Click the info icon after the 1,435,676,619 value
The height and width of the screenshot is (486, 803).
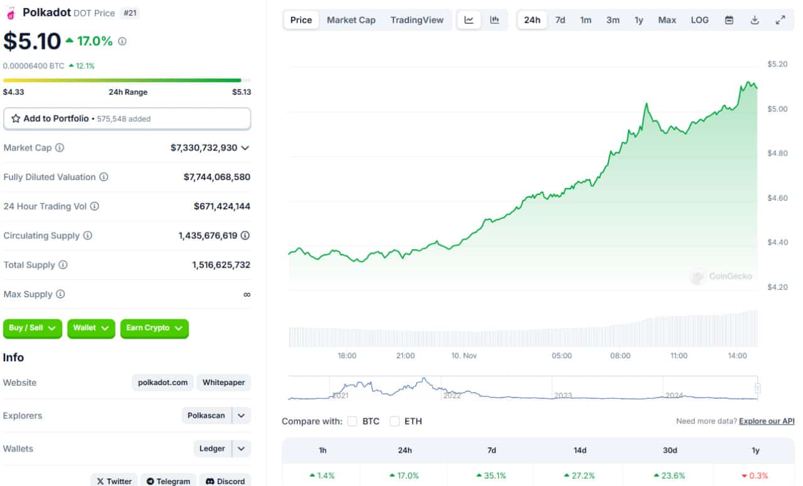245,236
